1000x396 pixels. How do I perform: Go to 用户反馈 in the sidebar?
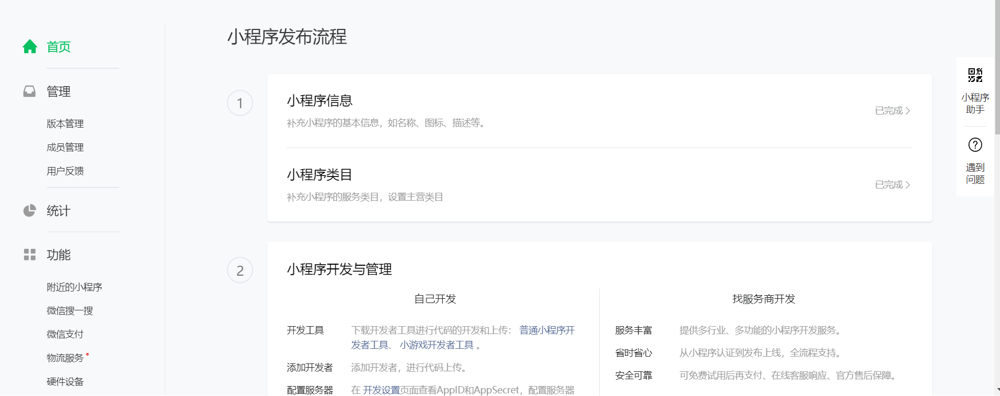click(65, 171)
